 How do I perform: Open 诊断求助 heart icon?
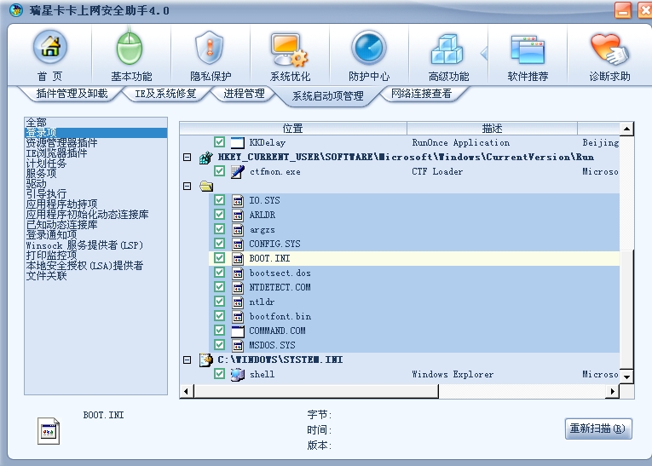coord(609,49)
